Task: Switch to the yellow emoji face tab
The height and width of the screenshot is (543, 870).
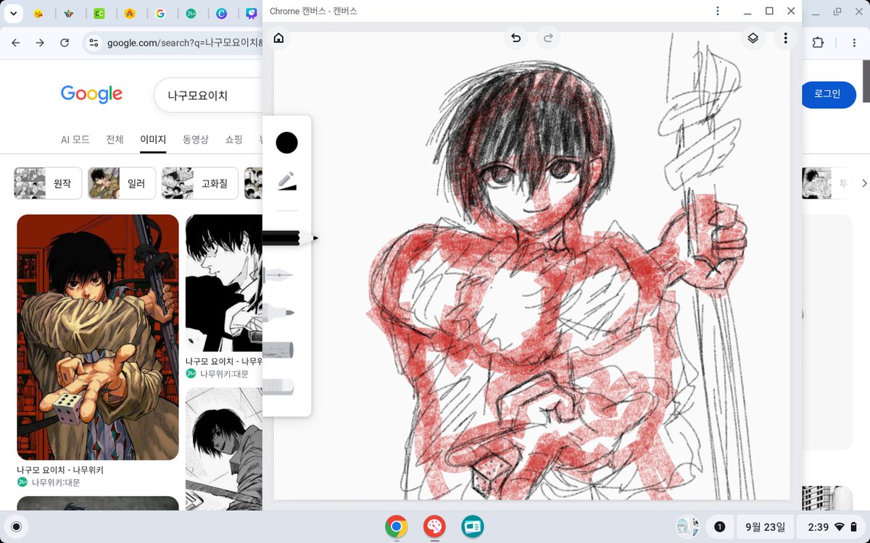Action: [38, 14]
